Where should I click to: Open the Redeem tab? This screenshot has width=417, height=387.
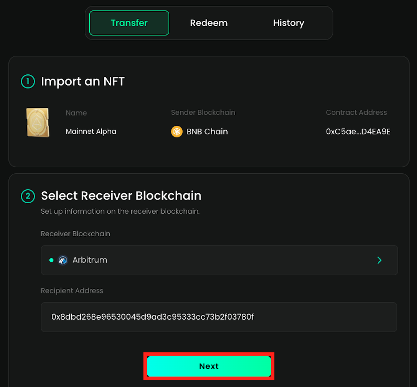coord(209,23)
